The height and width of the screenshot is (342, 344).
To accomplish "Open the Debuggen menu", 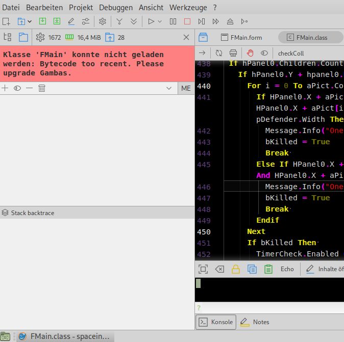I will (x=116, y=8).
